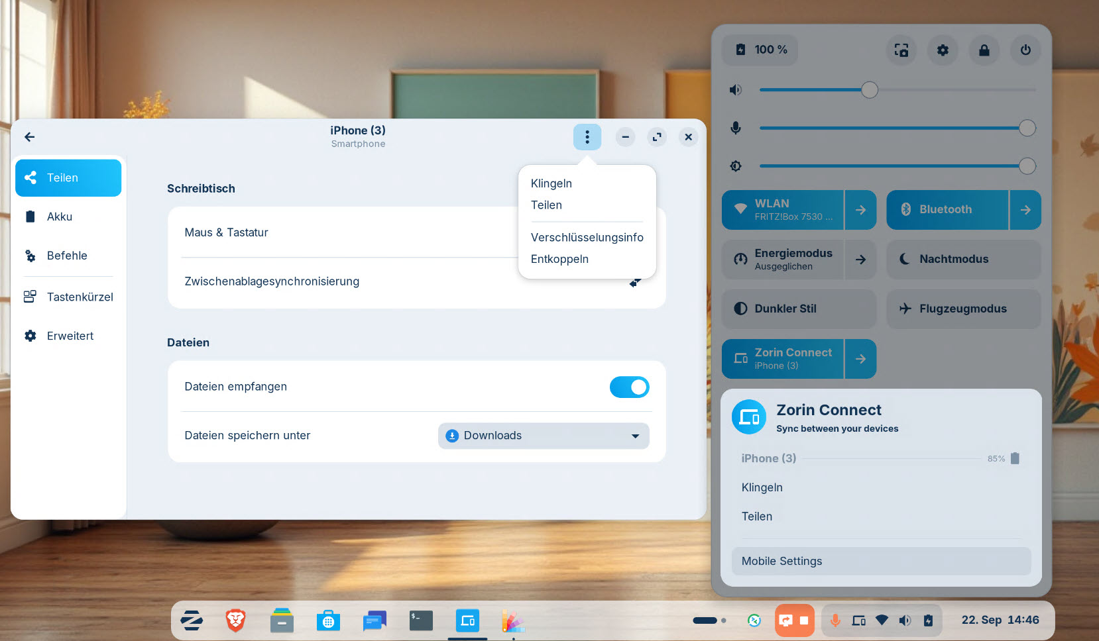Open the Downloads folder dropdown

543,436
